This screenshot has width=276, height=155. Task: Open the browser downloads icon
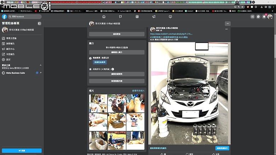(261, 7)
